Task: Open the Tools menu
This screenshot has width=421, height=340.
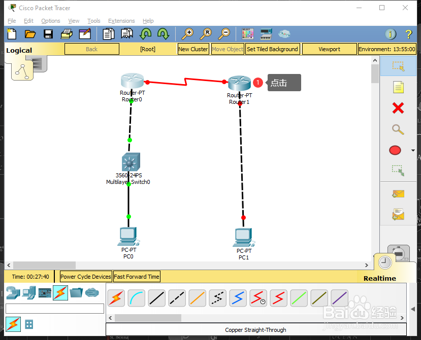Action: coord(94,21)
